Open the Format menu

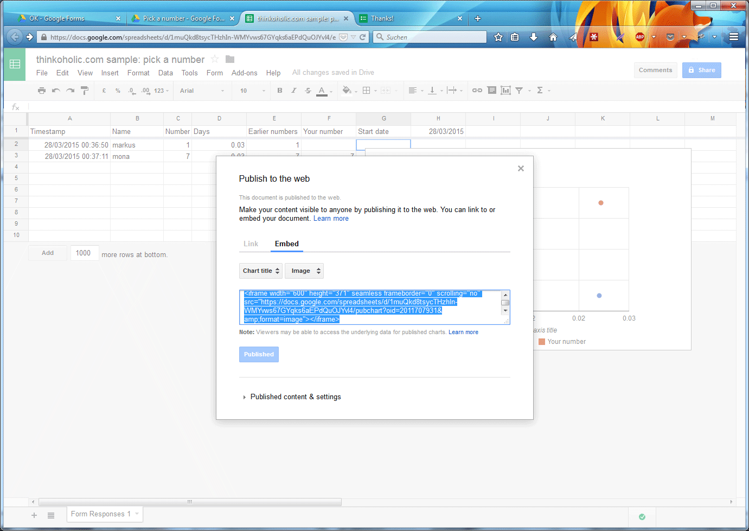138,73
